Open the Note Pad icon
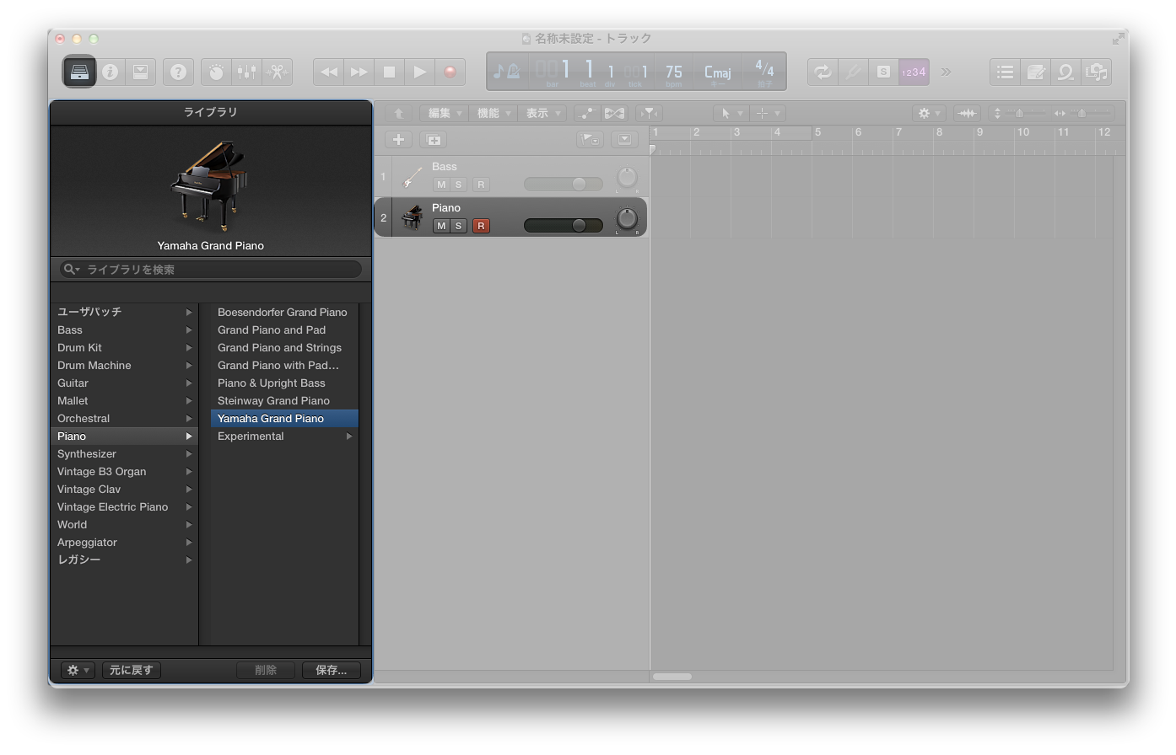This screenshot has width=1176, height=755. point(1037,72)
